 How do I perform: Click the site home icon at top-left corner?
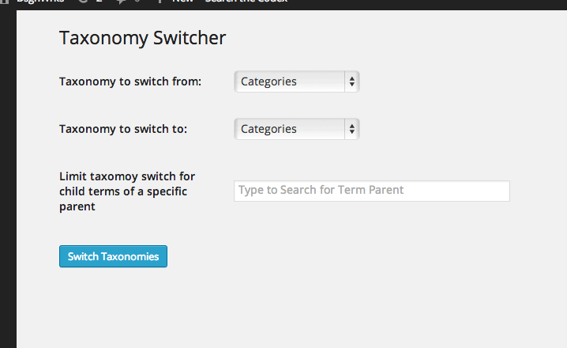click(5, 2)
